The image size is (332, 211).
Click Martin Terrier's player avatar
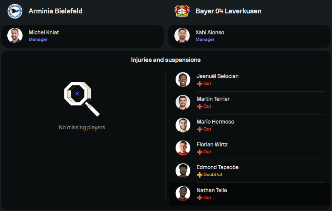(183, 102)
